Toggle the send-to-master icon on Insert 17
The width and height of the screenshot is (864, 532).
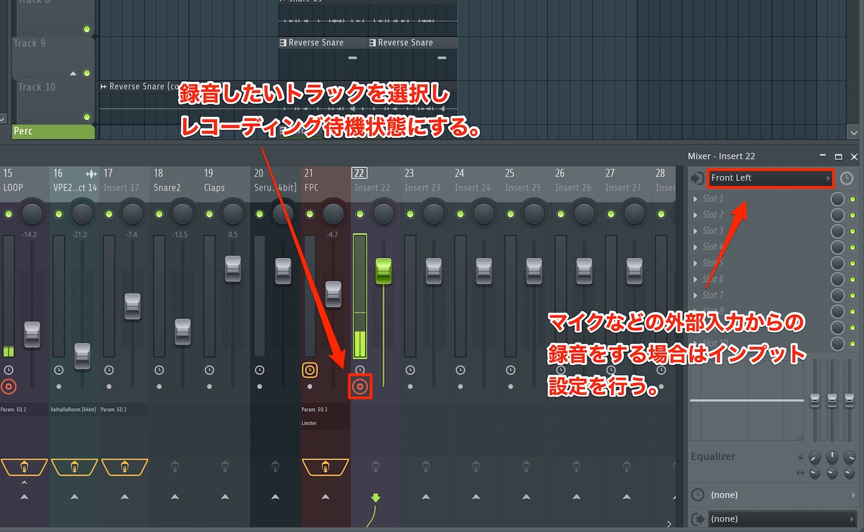coord(124,467)
